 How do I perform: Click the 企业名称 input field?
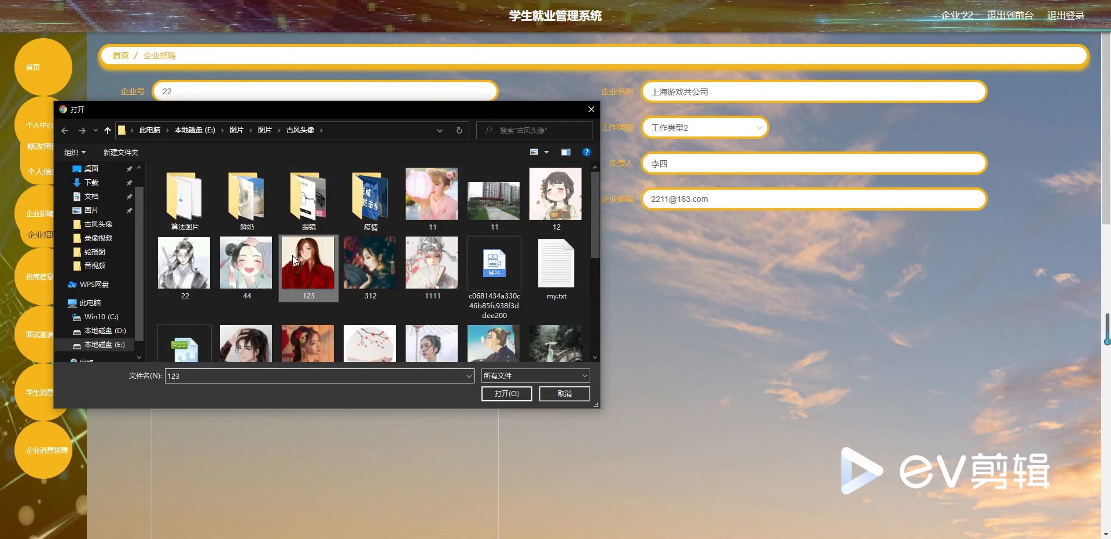click(x=814, y=92)
